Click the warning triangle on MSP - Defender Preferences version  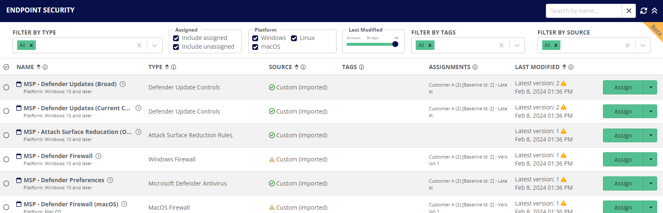564,179
